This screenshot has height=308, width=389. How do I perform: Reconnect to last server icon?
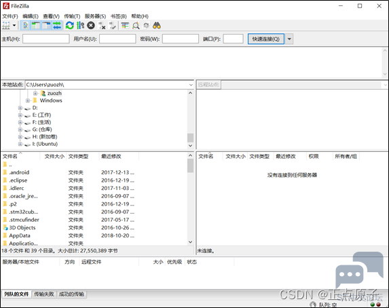click(x=113, y=26)
